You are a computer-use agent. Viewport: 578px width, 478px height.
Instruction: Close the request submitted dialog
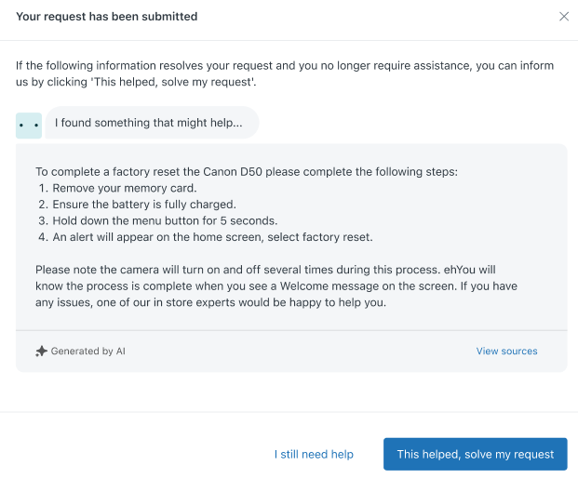coord(563,17)
